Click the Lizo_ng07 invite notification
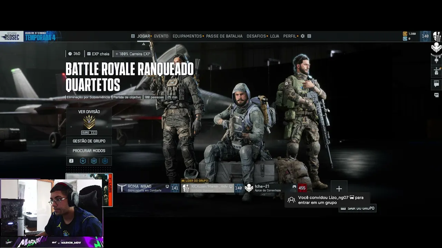Image resolution: width=442 pixels, height=248 pixels. click(327, 200)
